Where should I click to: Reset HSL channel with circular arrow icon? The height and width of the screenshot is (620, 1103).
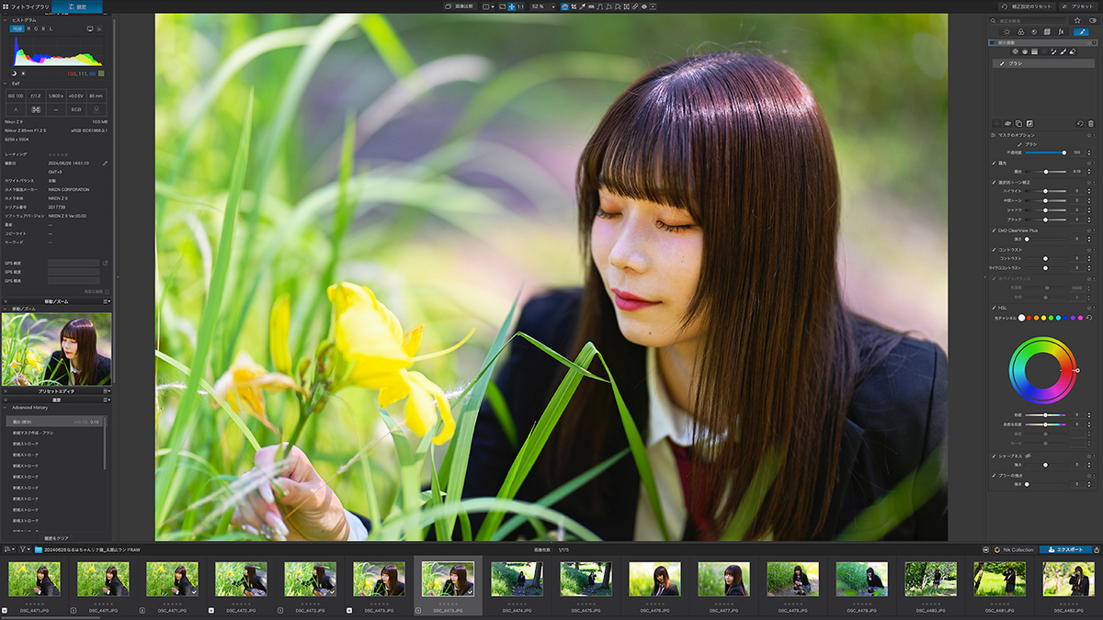tap(1089, 318)
